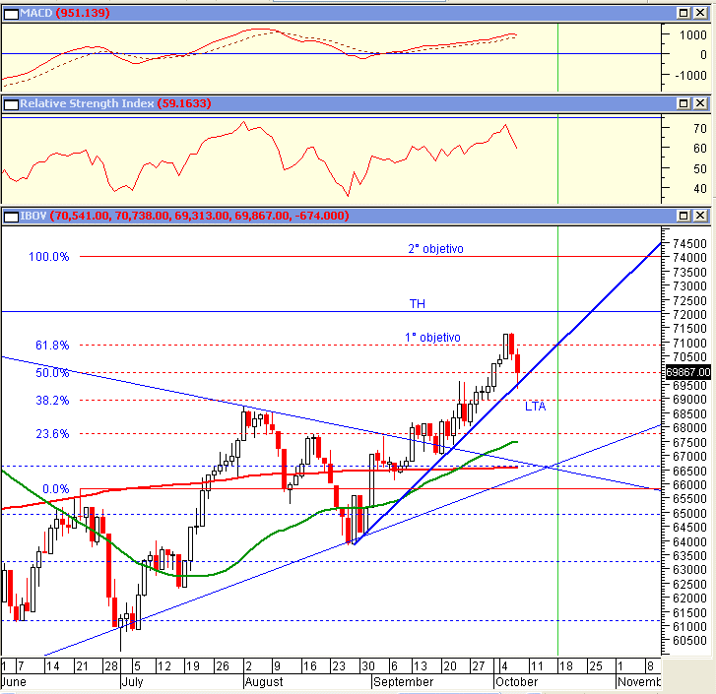Open the Relative Strength Index panel menu icon

(11, 104)
